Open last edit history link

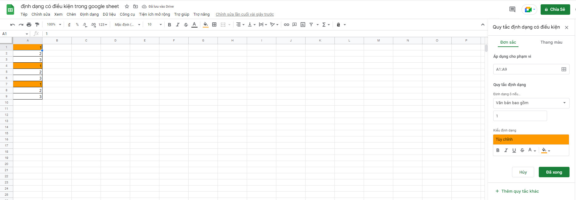pyautogui.click(x=245, y=14)
